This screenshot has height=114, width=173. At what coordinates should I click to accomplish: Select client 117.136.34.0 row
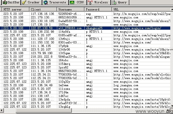85,93
